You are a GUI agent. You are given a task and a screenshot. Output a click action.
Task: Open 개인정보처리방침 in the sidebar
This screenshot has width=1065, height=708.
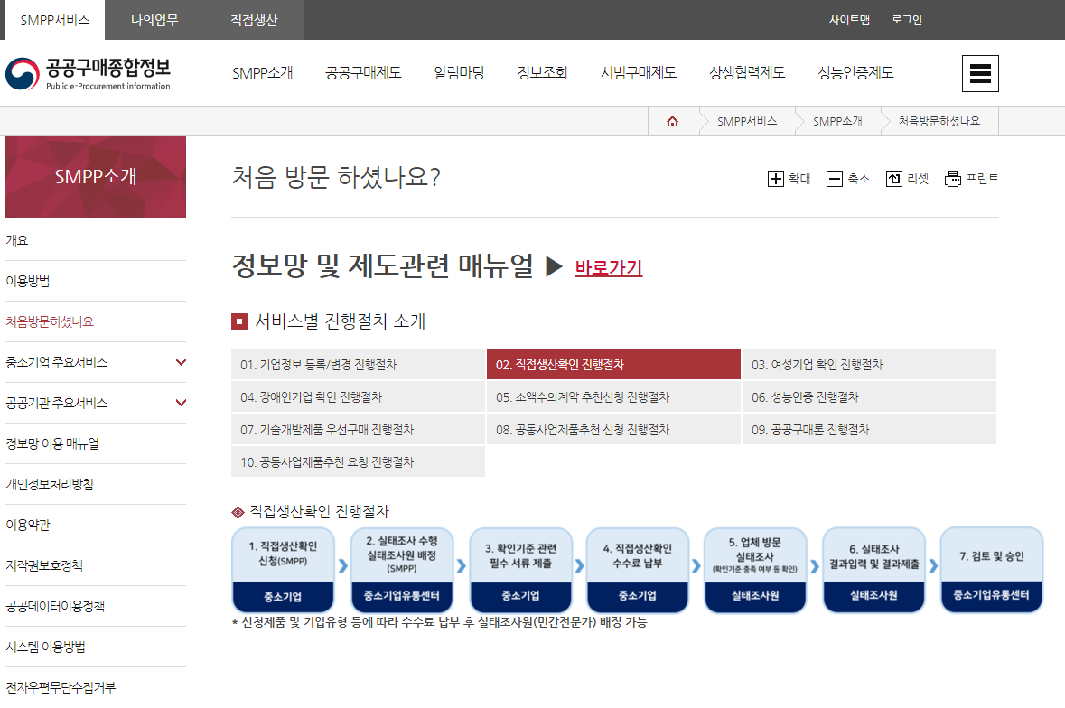tap(96, 485)
